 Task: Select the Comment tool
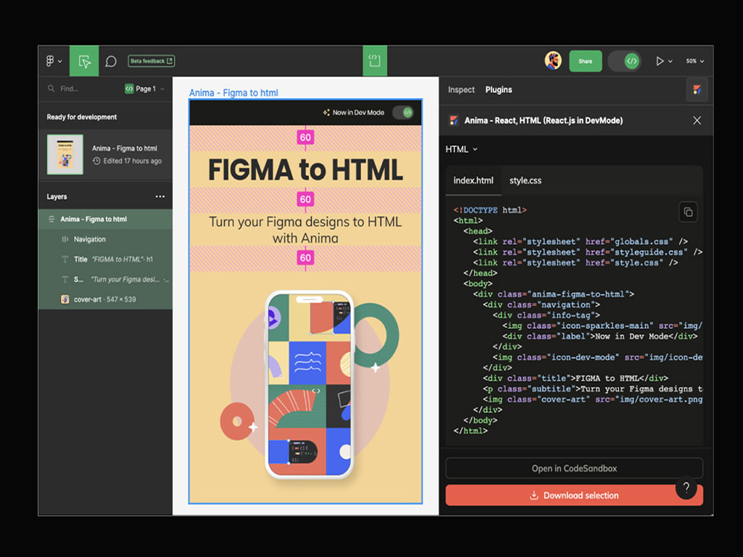click(111, 62)
